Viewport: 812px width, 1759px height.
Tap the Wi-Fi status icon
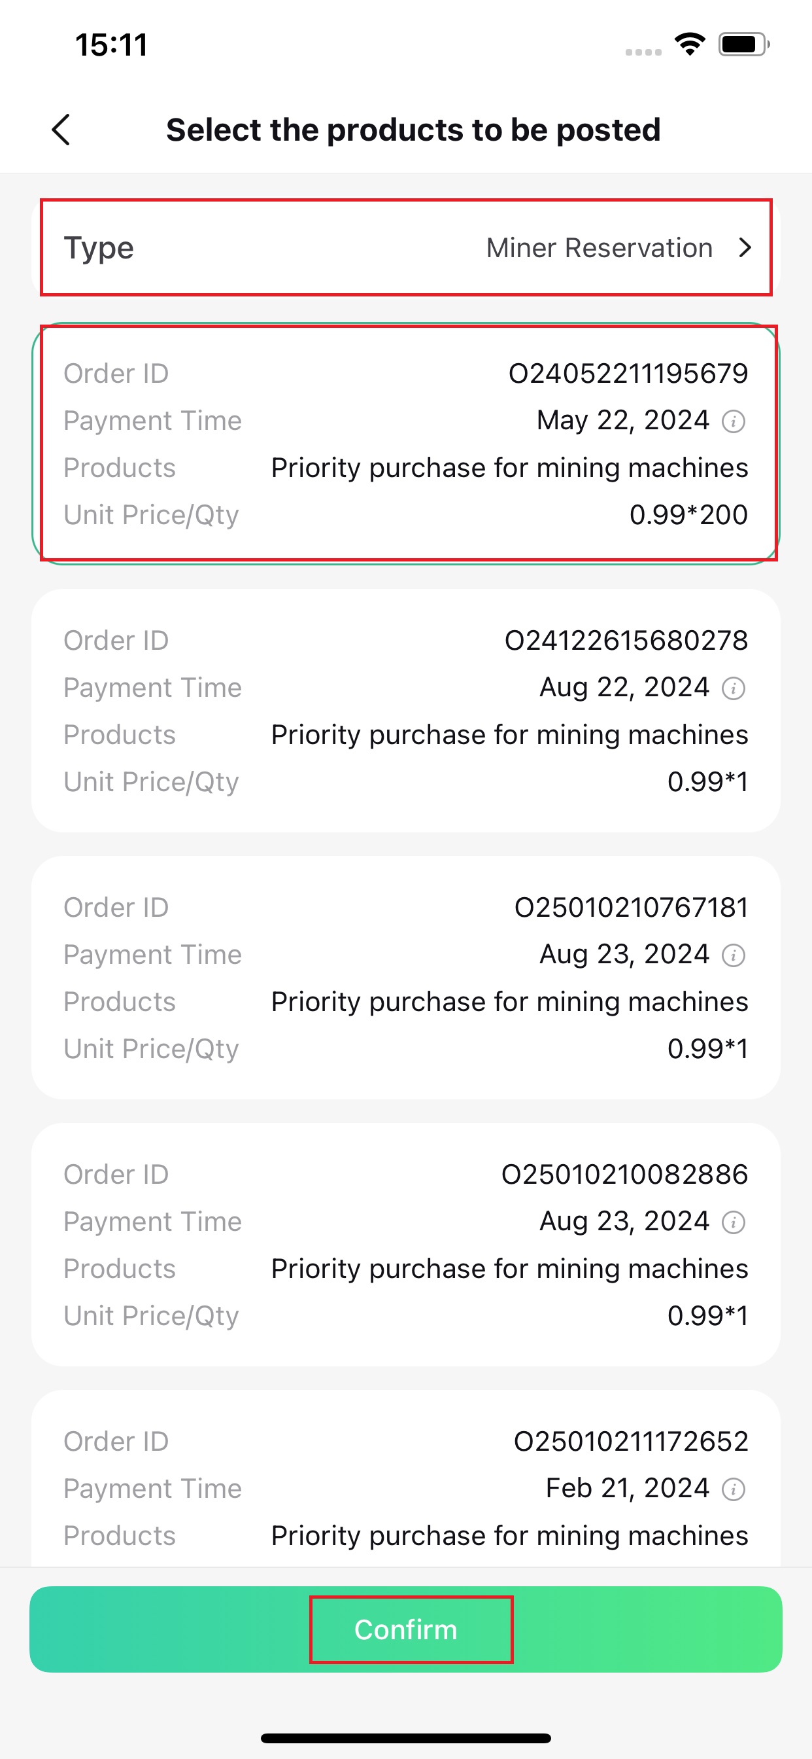(x=690, y=44)
